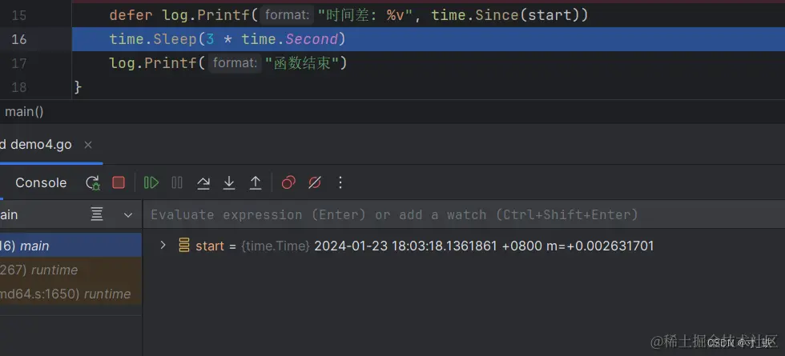The image size is (785, 356).
Task: Pause the program
Action: click(x=177, y=182)
